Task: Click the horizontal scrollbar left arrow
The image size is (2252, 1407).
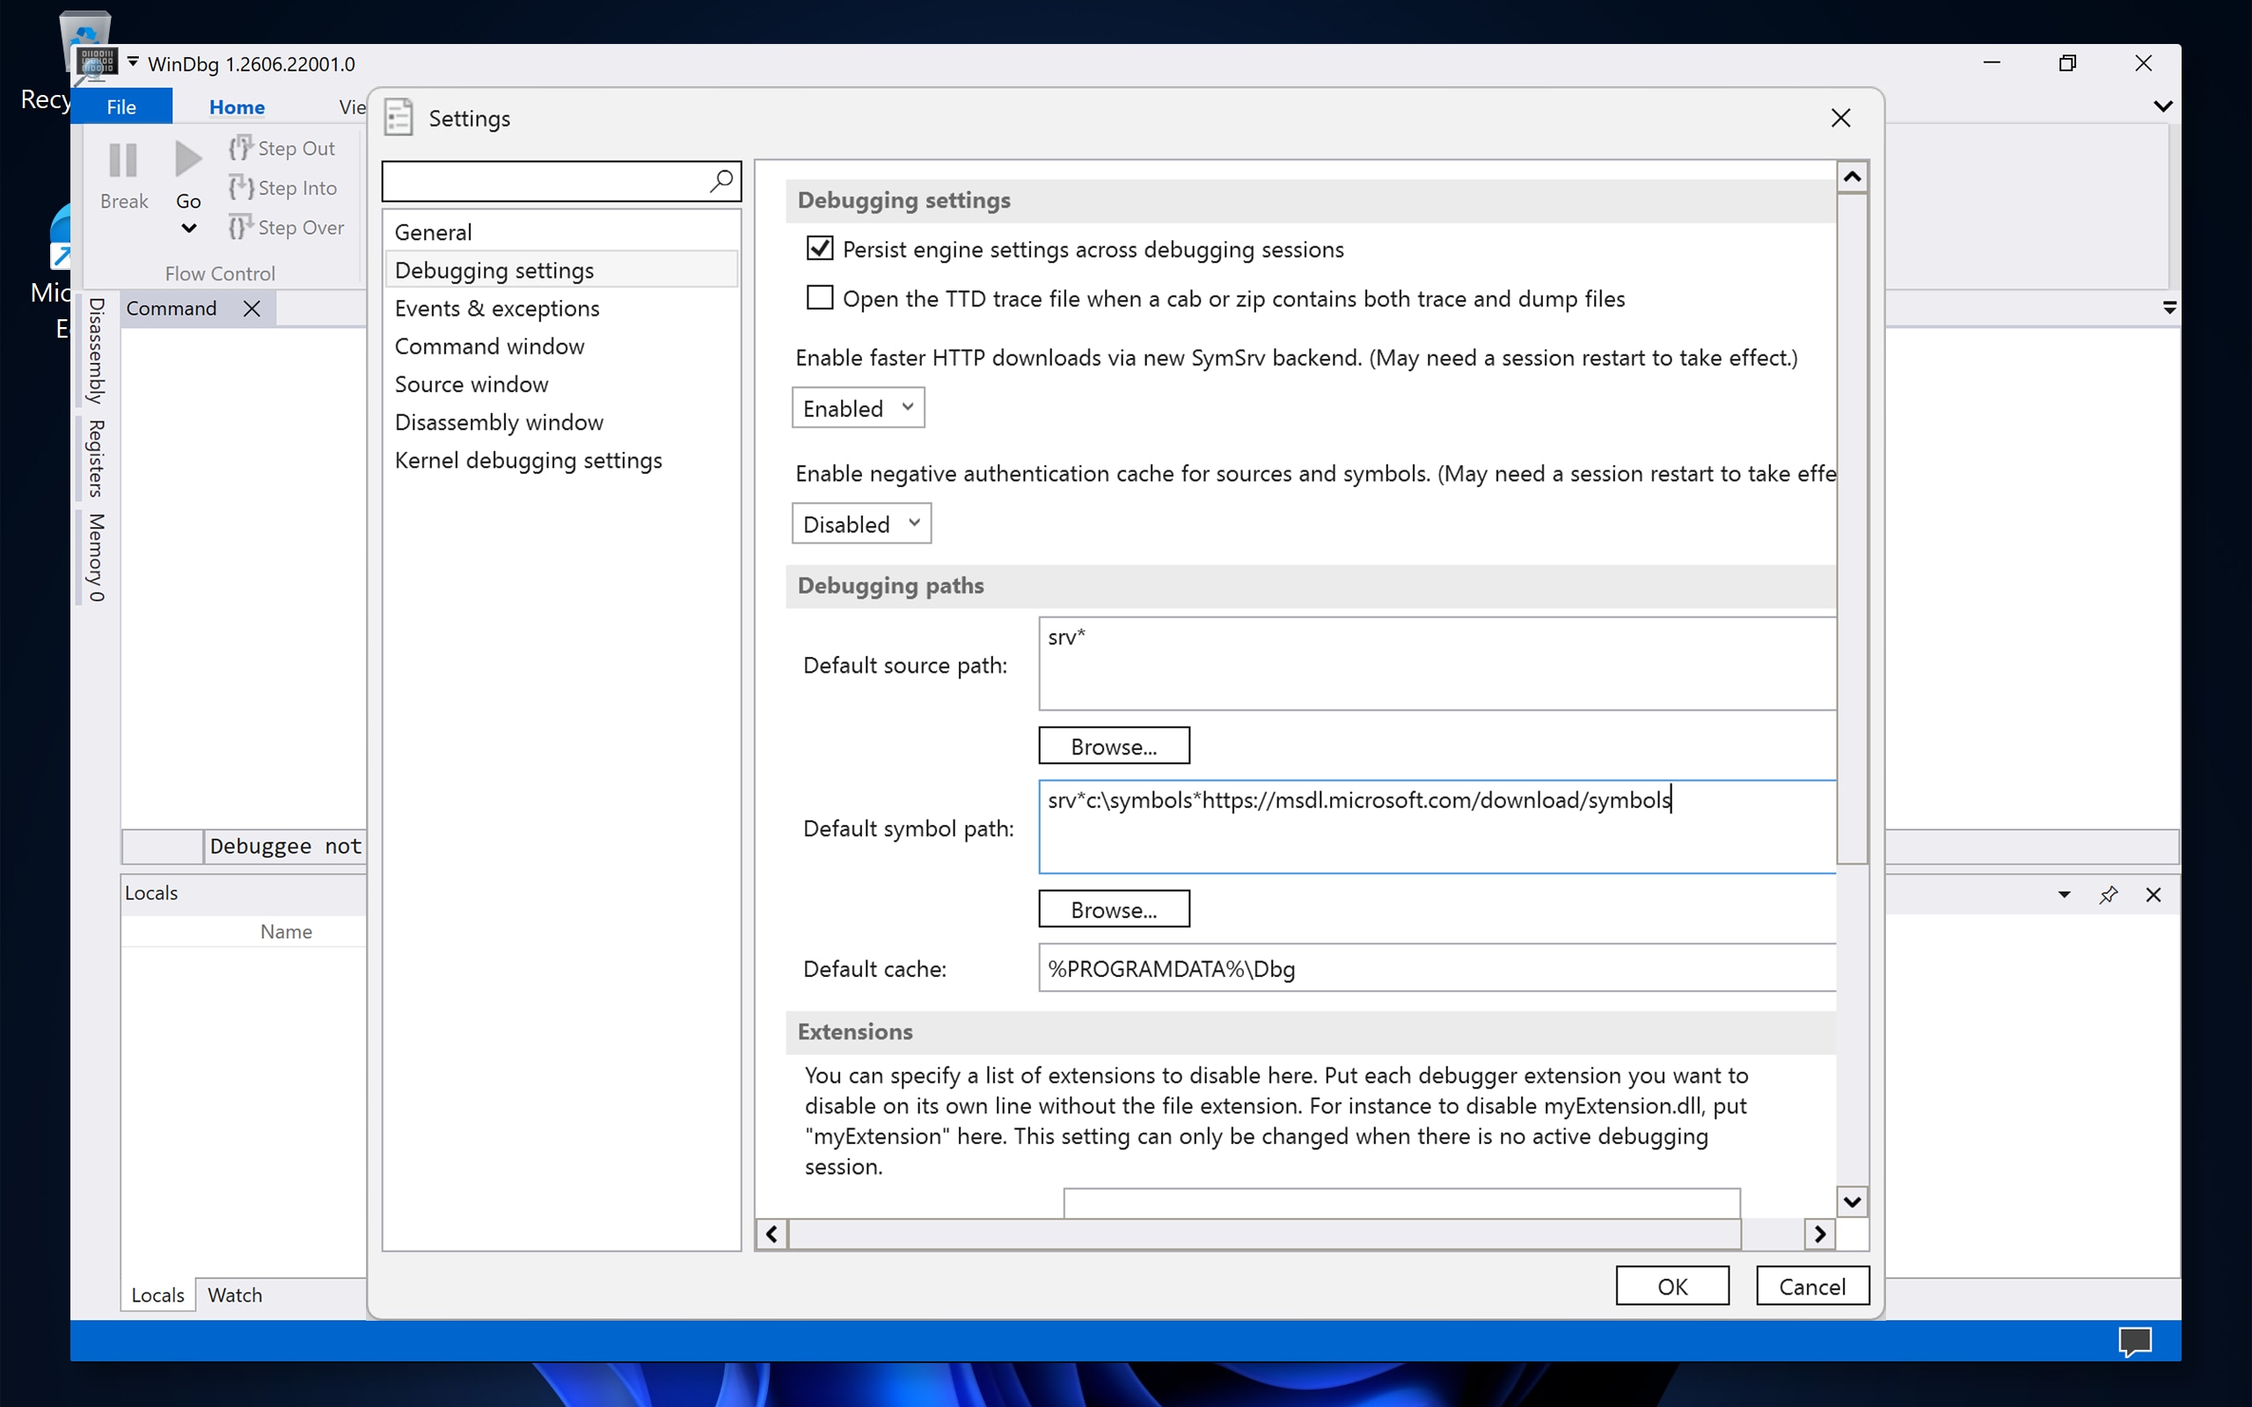Action: point(771,1234)
